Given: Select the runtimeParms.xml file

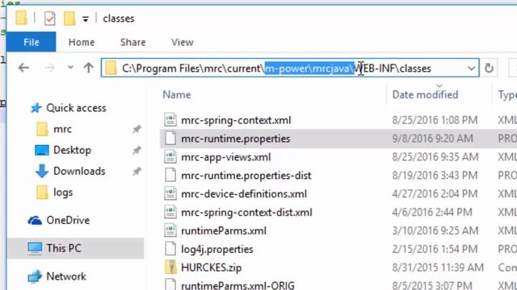Looking at the screenshot, I should point(224,230).
